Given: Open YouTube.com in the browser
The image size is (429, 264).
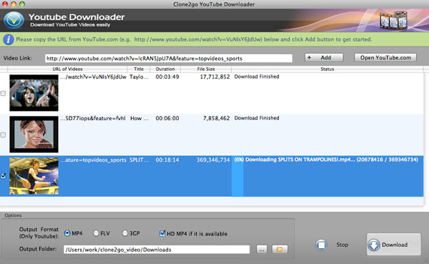Looking at the screenshot, I should tap(385, 57).
